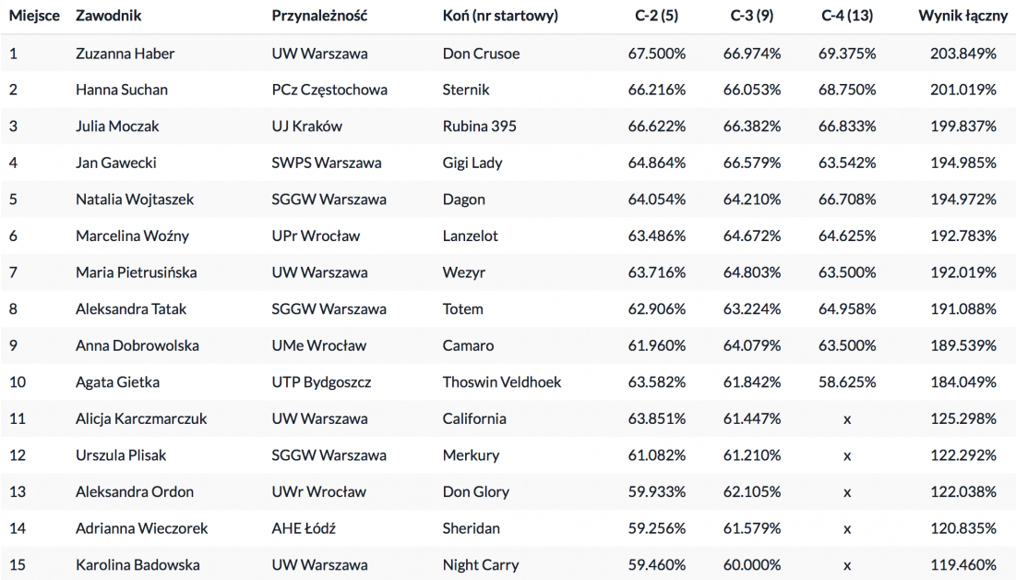Click the Wynik łączny column header

pos(957,17)
